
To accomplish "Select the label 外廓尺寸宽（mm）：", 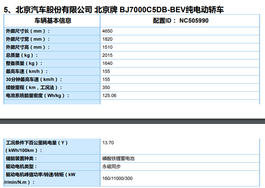I will click(x=28, y=39).
